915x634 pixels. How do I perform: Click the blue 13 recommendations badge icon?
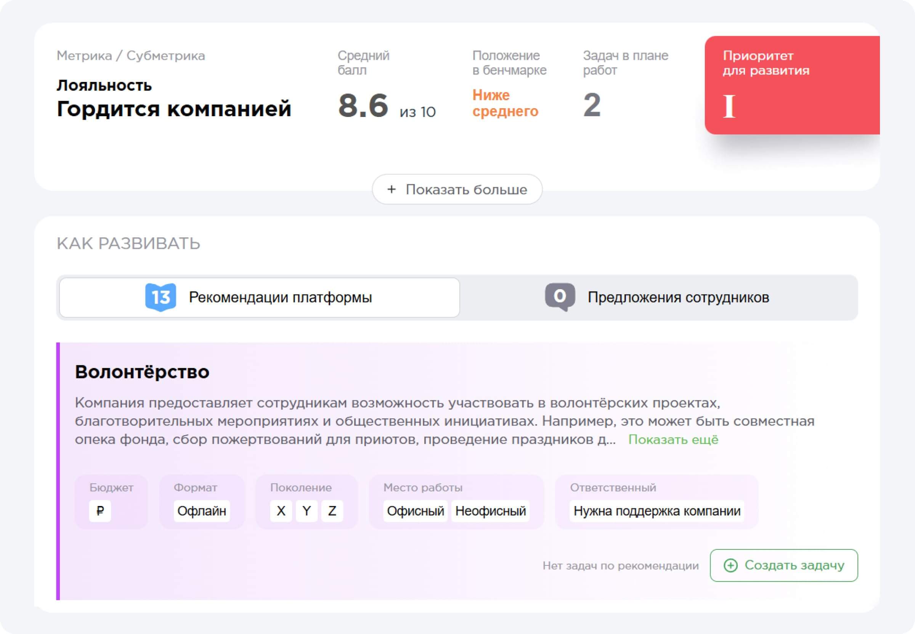coord(161,297)
